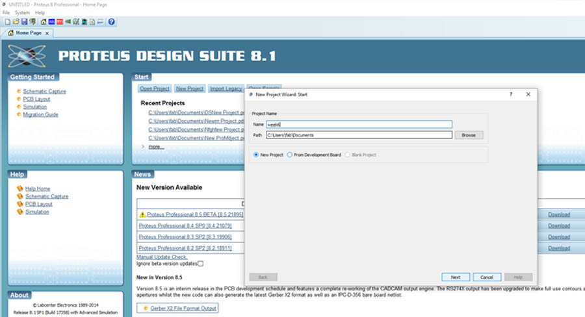Click the Back button in wizard
The image size is (585, 317).
tap(263, 277)
